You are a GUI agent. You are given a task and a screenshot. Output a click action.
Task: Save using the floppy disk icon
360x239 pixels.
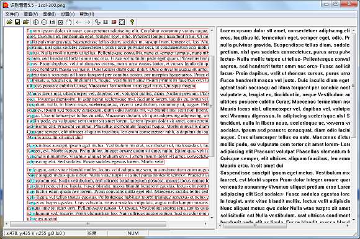pos(17,22)
